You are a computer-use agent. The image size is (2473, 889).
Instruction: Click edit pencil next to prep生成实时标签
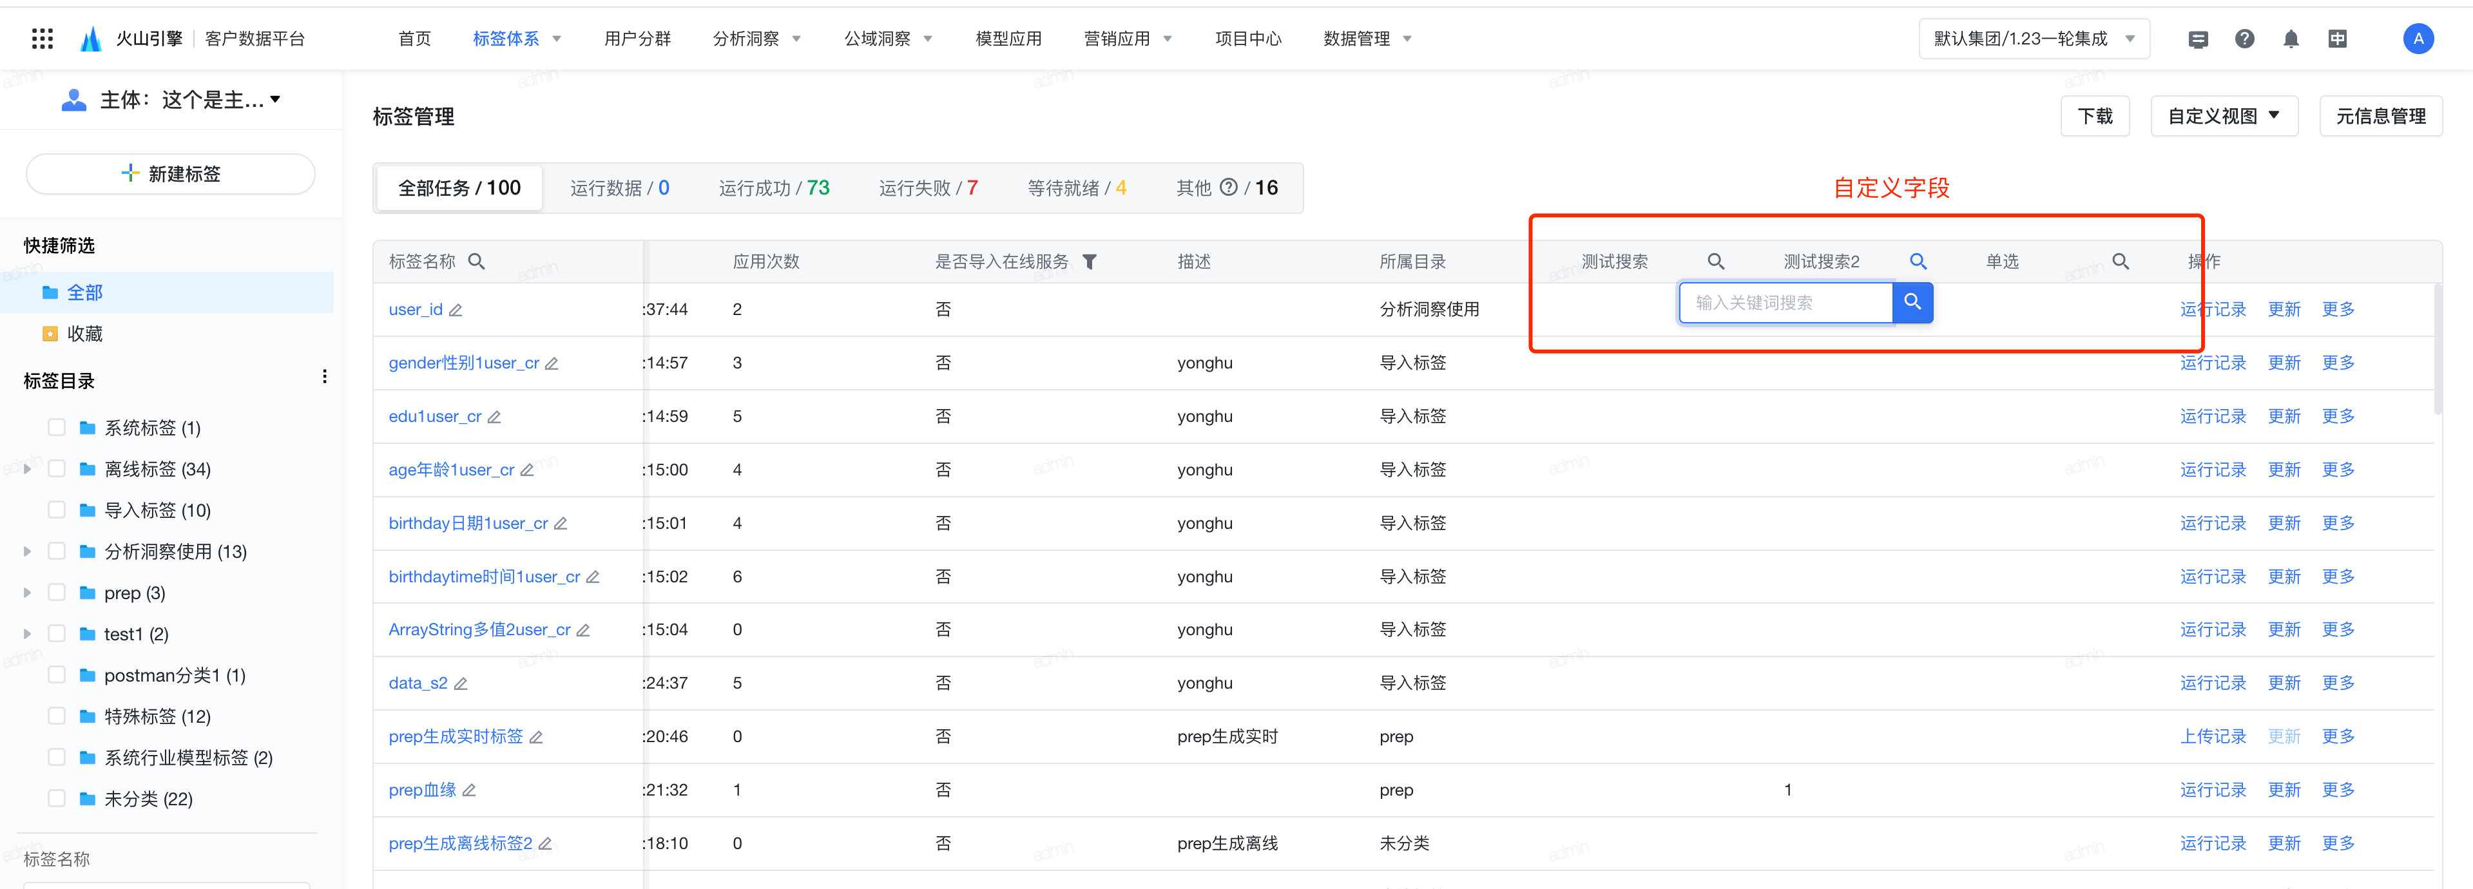[x=537, y=738]
